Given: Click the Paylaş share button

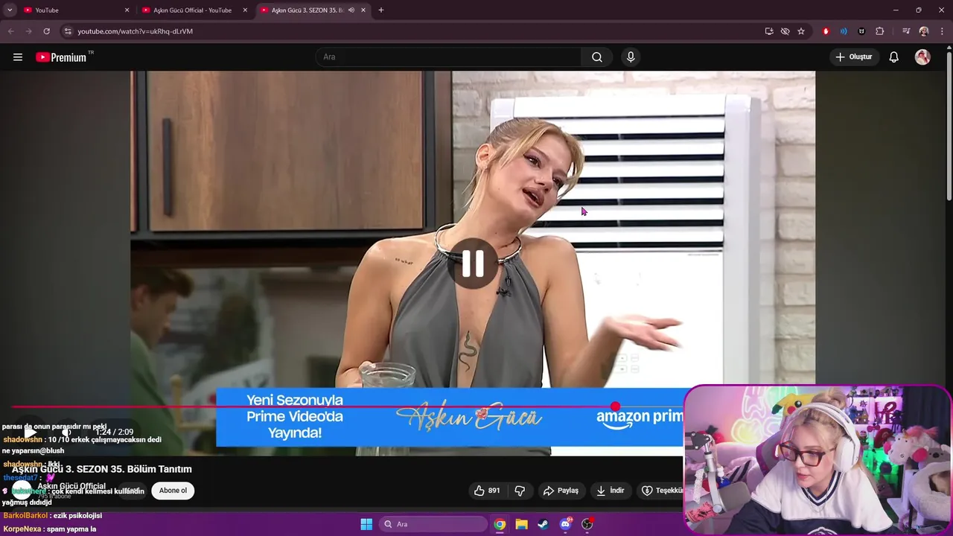Looking at the screenshot, I should coord(561,491).
